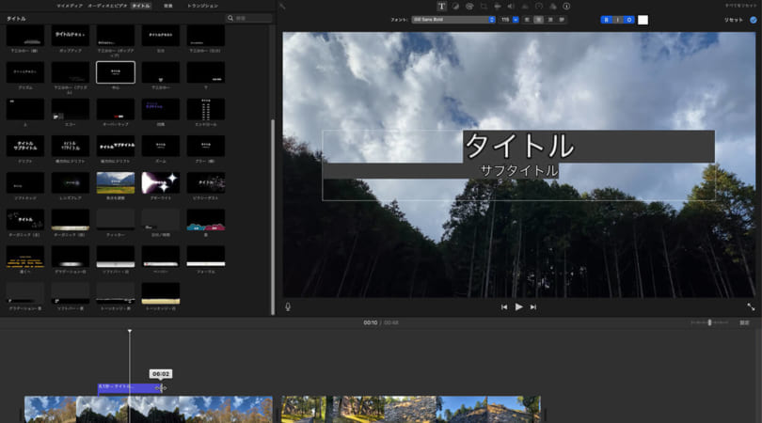
Task: Toggle italic (I) text style
Action: tap(618, 20)
